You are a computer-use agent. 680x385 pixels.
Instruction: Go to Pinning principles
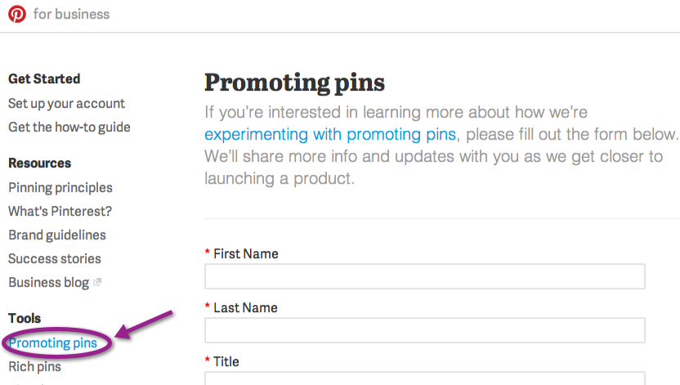[60, 188]
